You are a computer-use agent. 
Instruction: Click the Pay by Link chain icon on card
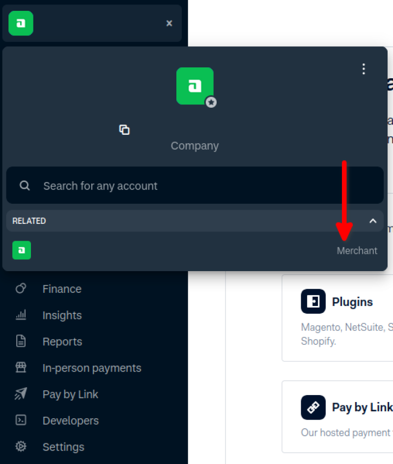[x=313, y=407]
